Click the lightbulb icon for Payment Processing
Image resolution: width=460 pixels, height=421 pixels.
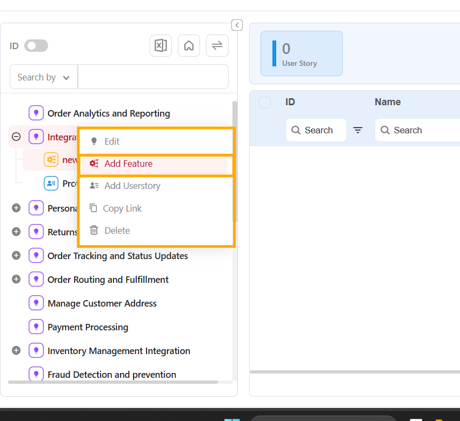(36, 327)
